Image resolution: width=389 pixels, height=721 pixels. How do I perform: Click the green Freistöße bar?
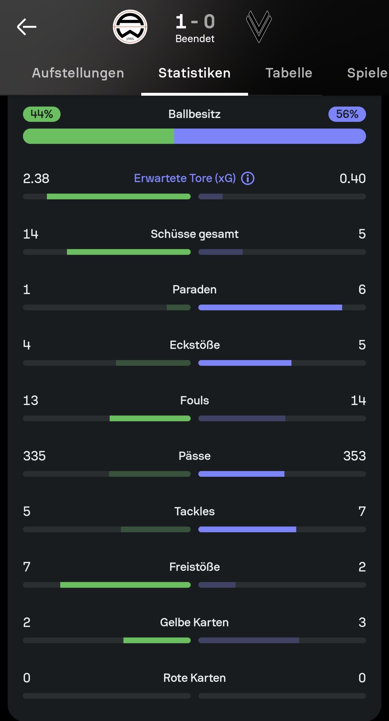click(125, 585)
